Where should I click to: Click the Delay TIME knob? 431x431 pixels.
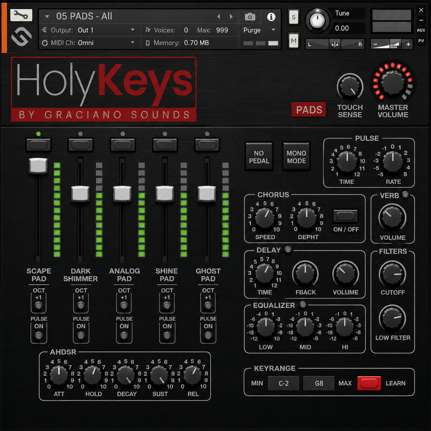click(x=265, y=274)
